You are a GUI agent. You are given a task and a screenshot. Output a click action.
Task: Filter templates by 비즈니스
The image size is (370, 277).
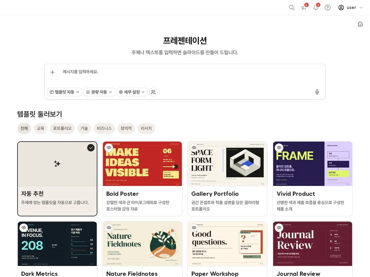[x=104, y=129]
